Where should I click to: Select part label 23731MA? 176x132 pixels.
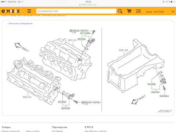85,33
